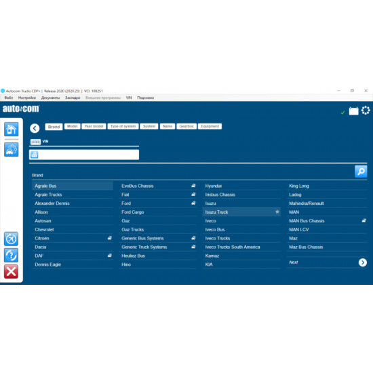Image resolution: width=373 pixels, height=373 pixels.
Task: Select the Model breadcrumb tab
Action: coord(72,126)
